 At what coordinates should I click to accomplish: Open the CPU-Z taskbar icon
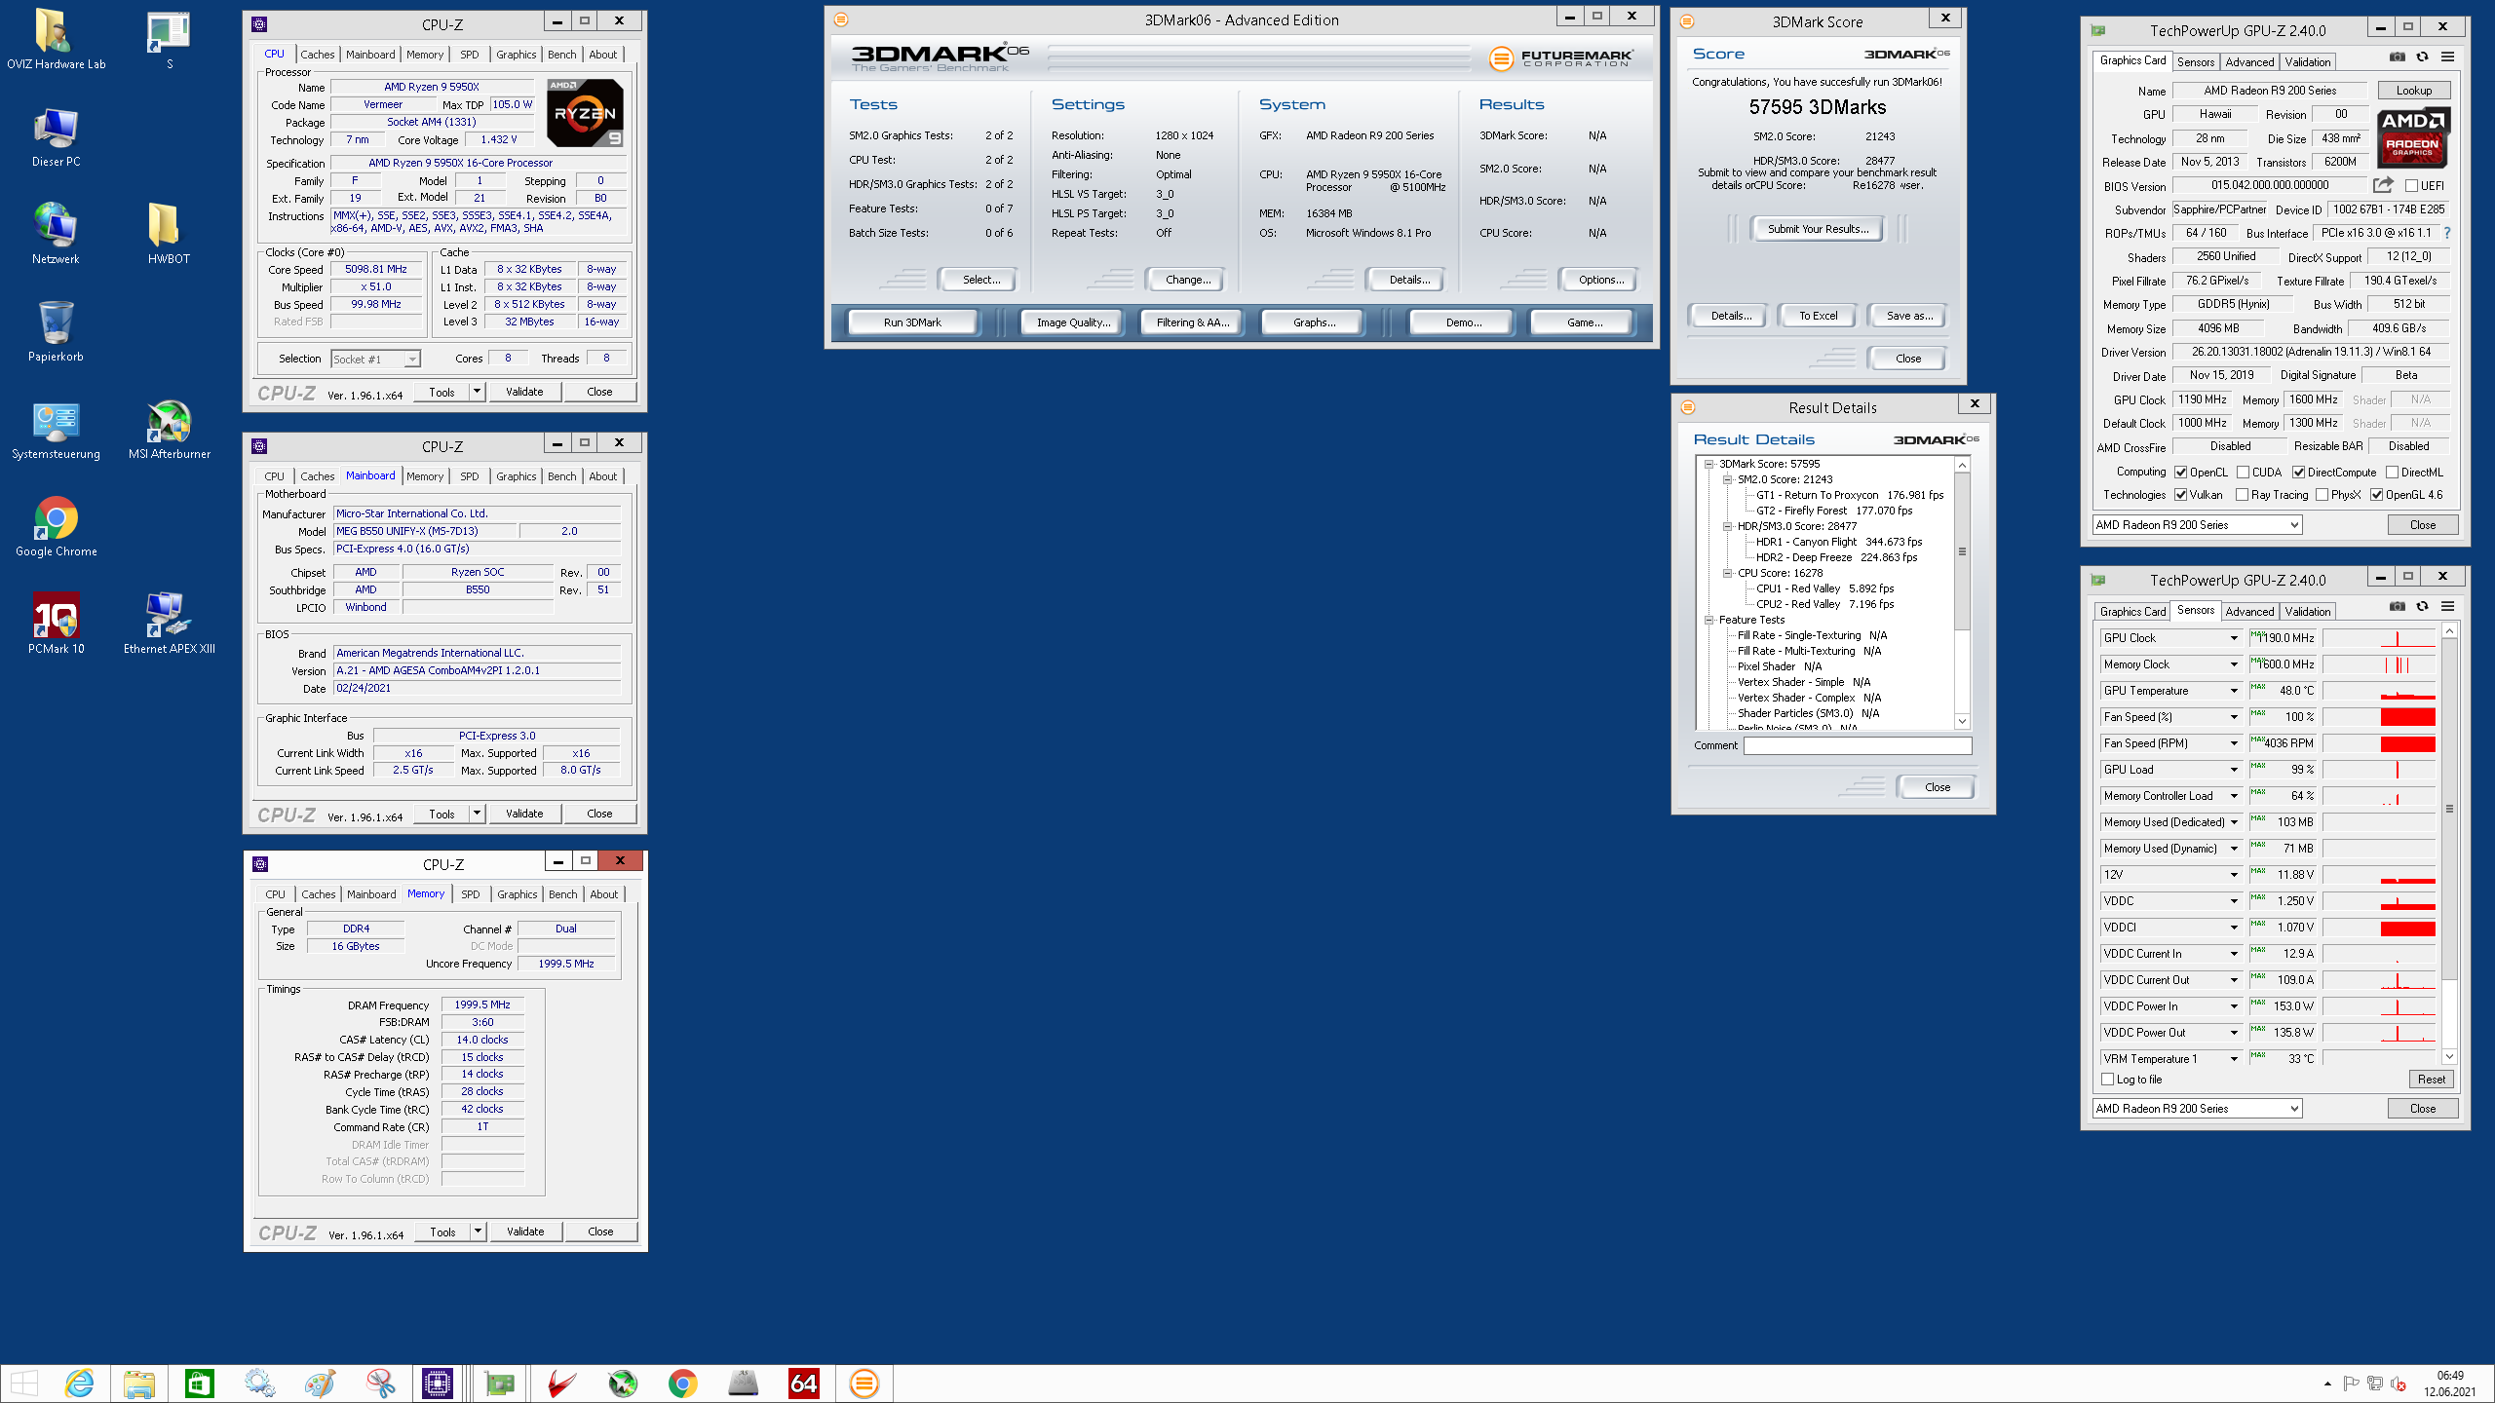pos(438,1383)
